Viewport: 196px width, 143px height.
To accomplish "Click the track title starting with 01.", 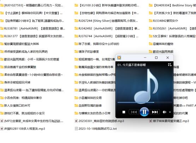I will [131, 65].
